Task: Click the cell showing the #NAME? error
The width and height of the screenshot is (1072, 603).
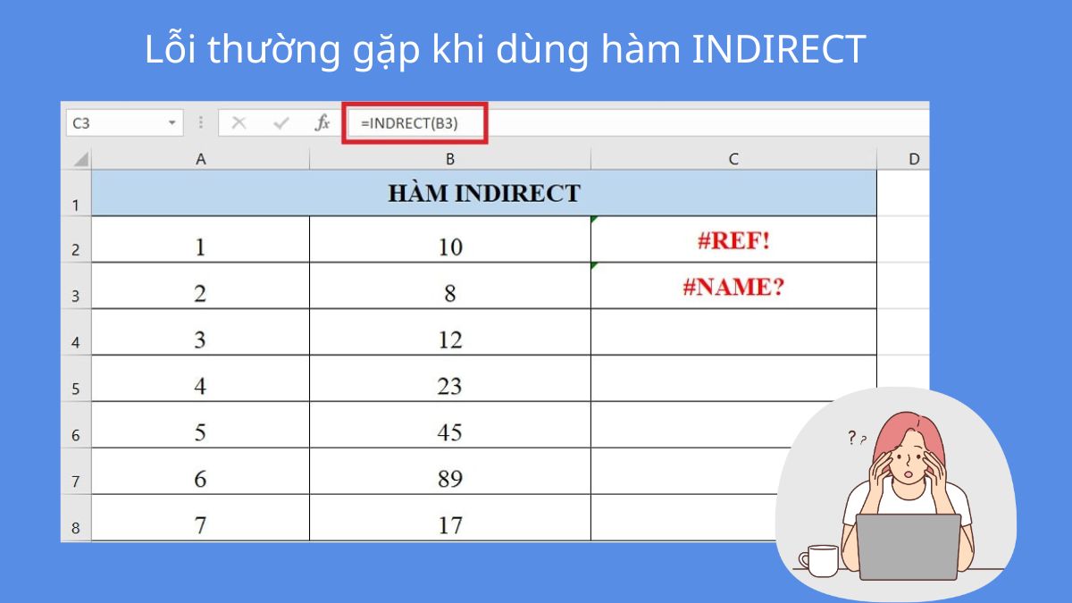Action: [x=733, y=285]
